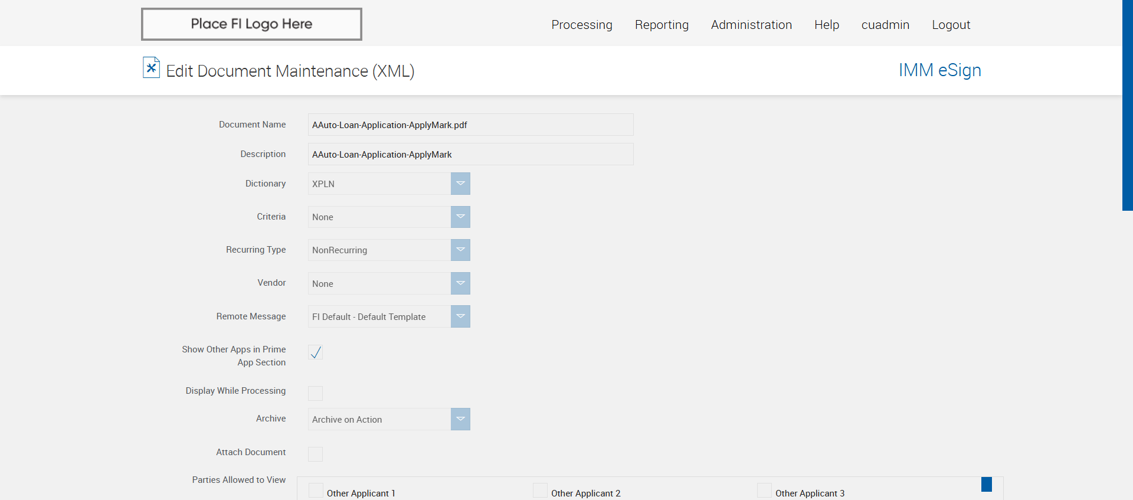The height and width of the screenshot is (500, 1133).
Task: Expand the Dictionary dropdown
Action: click(x=460, y=184)
